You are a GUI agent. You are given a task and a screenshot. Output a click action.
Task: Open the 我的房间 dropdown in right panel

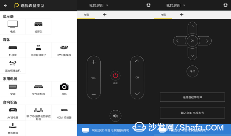coord(175,5)
